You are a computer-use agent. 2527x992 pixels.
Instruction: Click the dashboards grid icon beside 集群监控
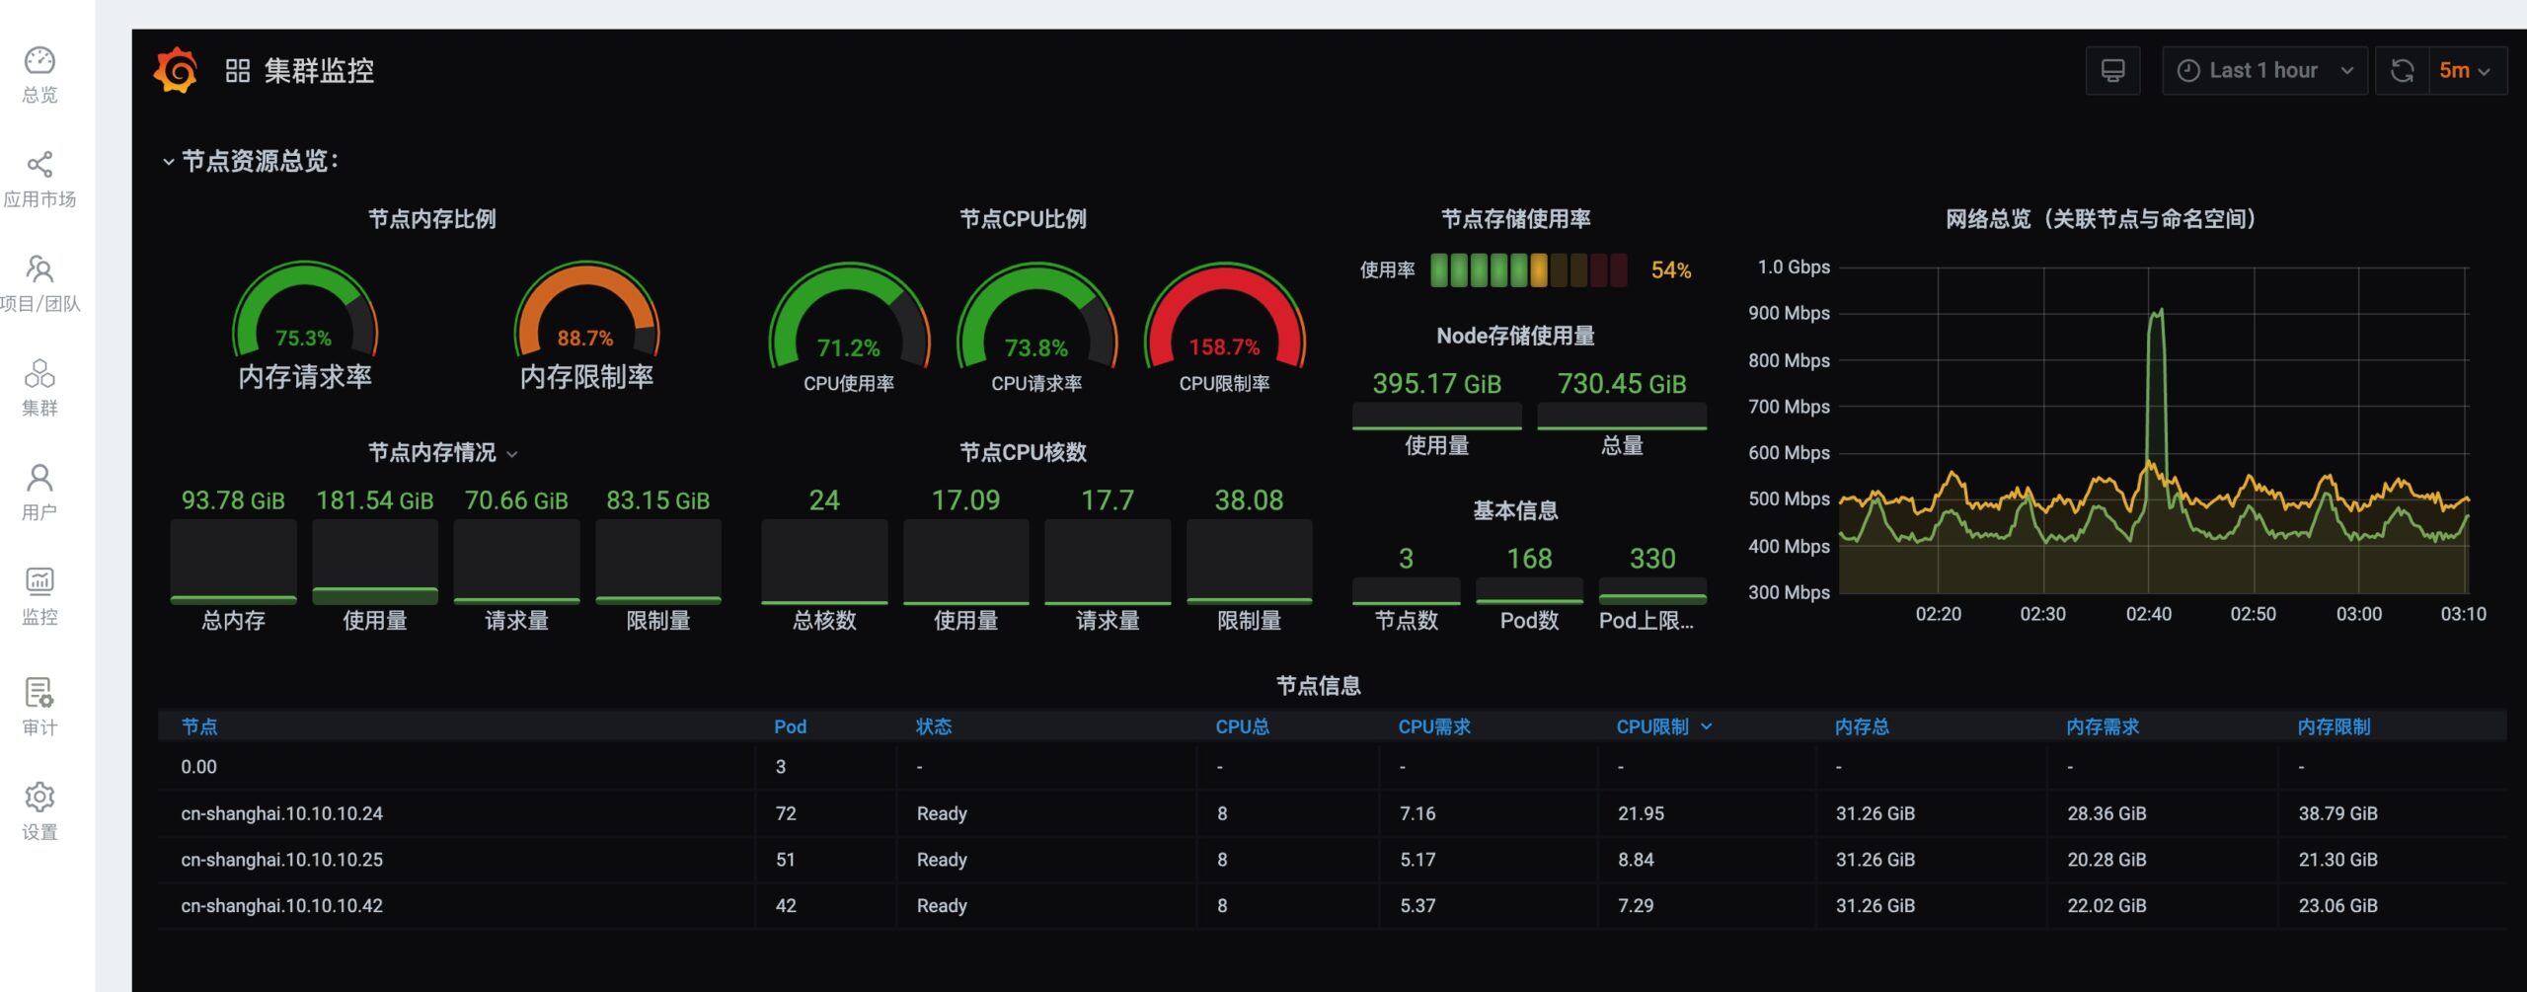(238, 71)
